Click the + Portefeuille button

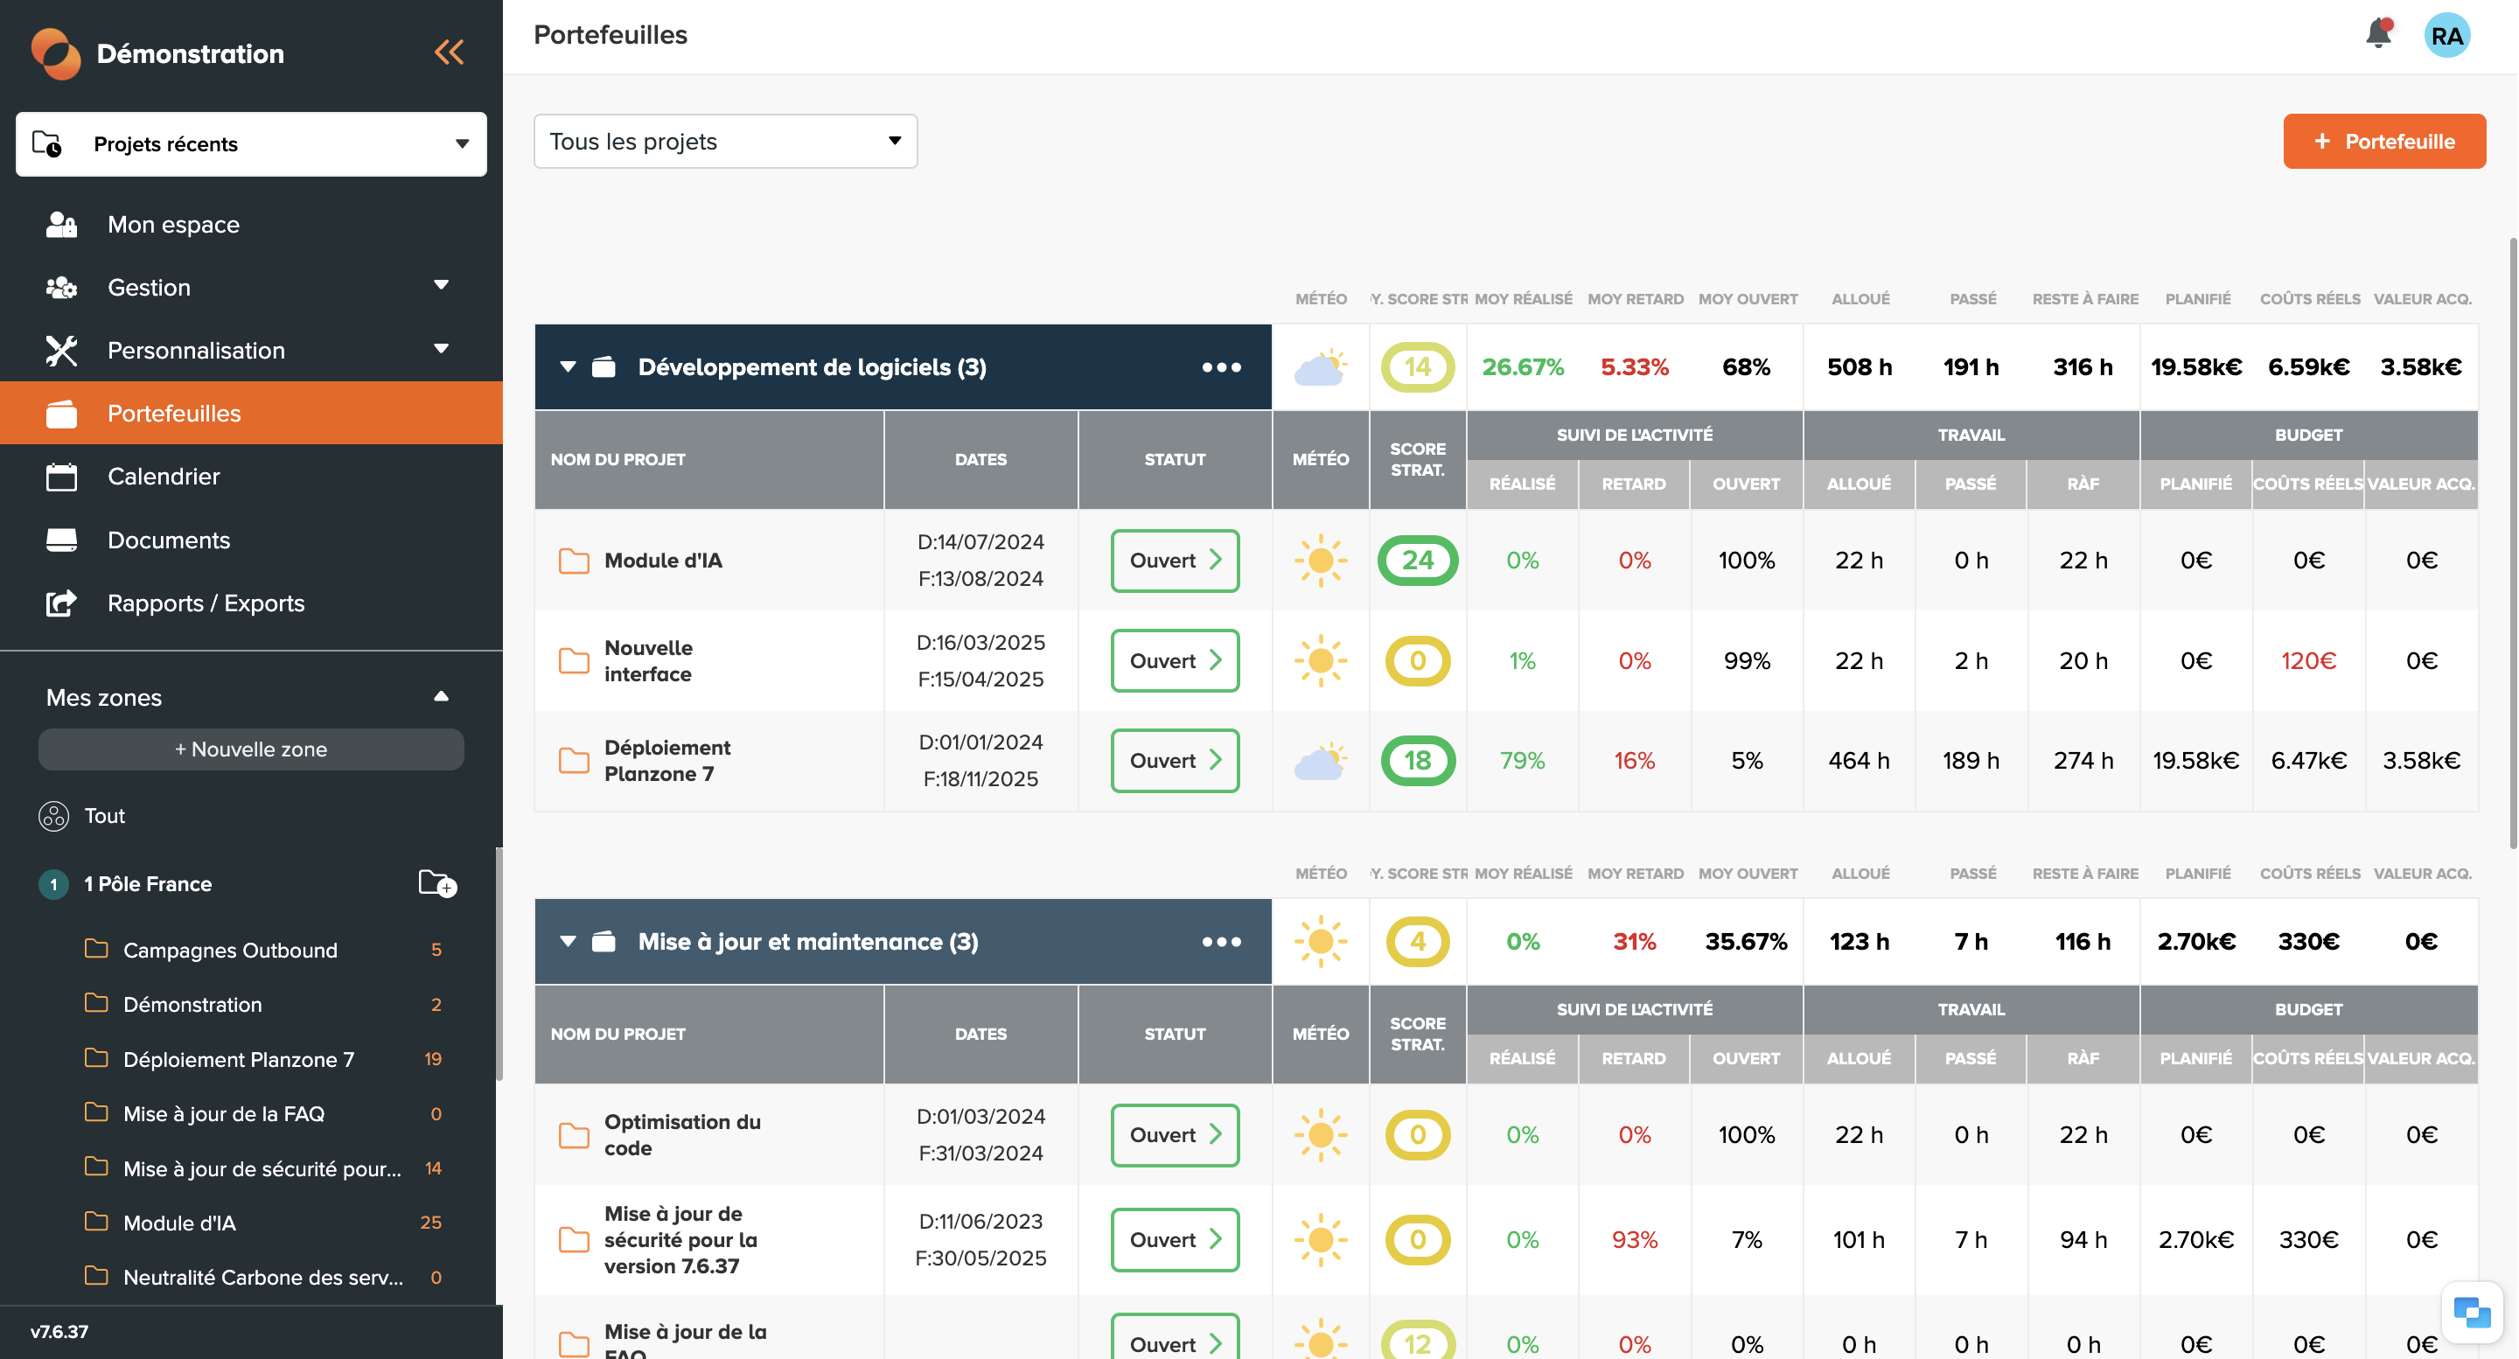pos(2383,142)
